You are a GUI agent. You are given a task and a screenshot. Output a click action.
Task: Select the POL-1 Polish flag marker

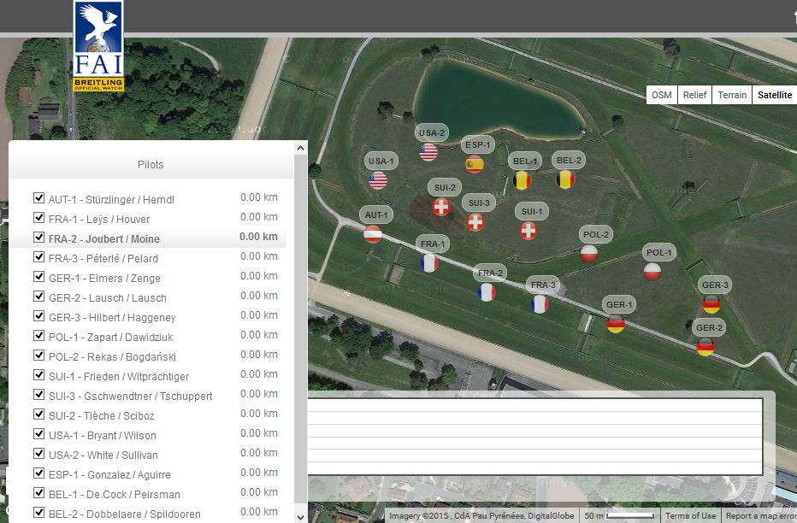tap(652, 272)
